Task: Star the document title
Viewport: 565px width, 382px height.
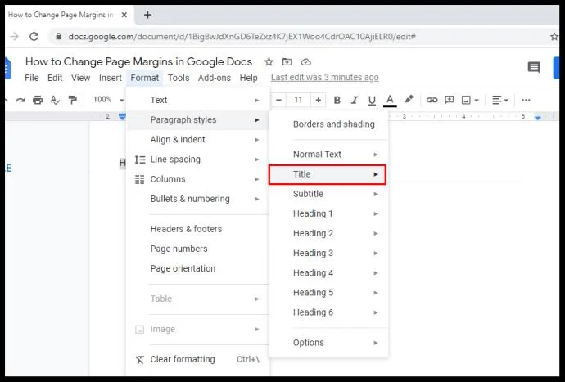Action: [269, 62]
